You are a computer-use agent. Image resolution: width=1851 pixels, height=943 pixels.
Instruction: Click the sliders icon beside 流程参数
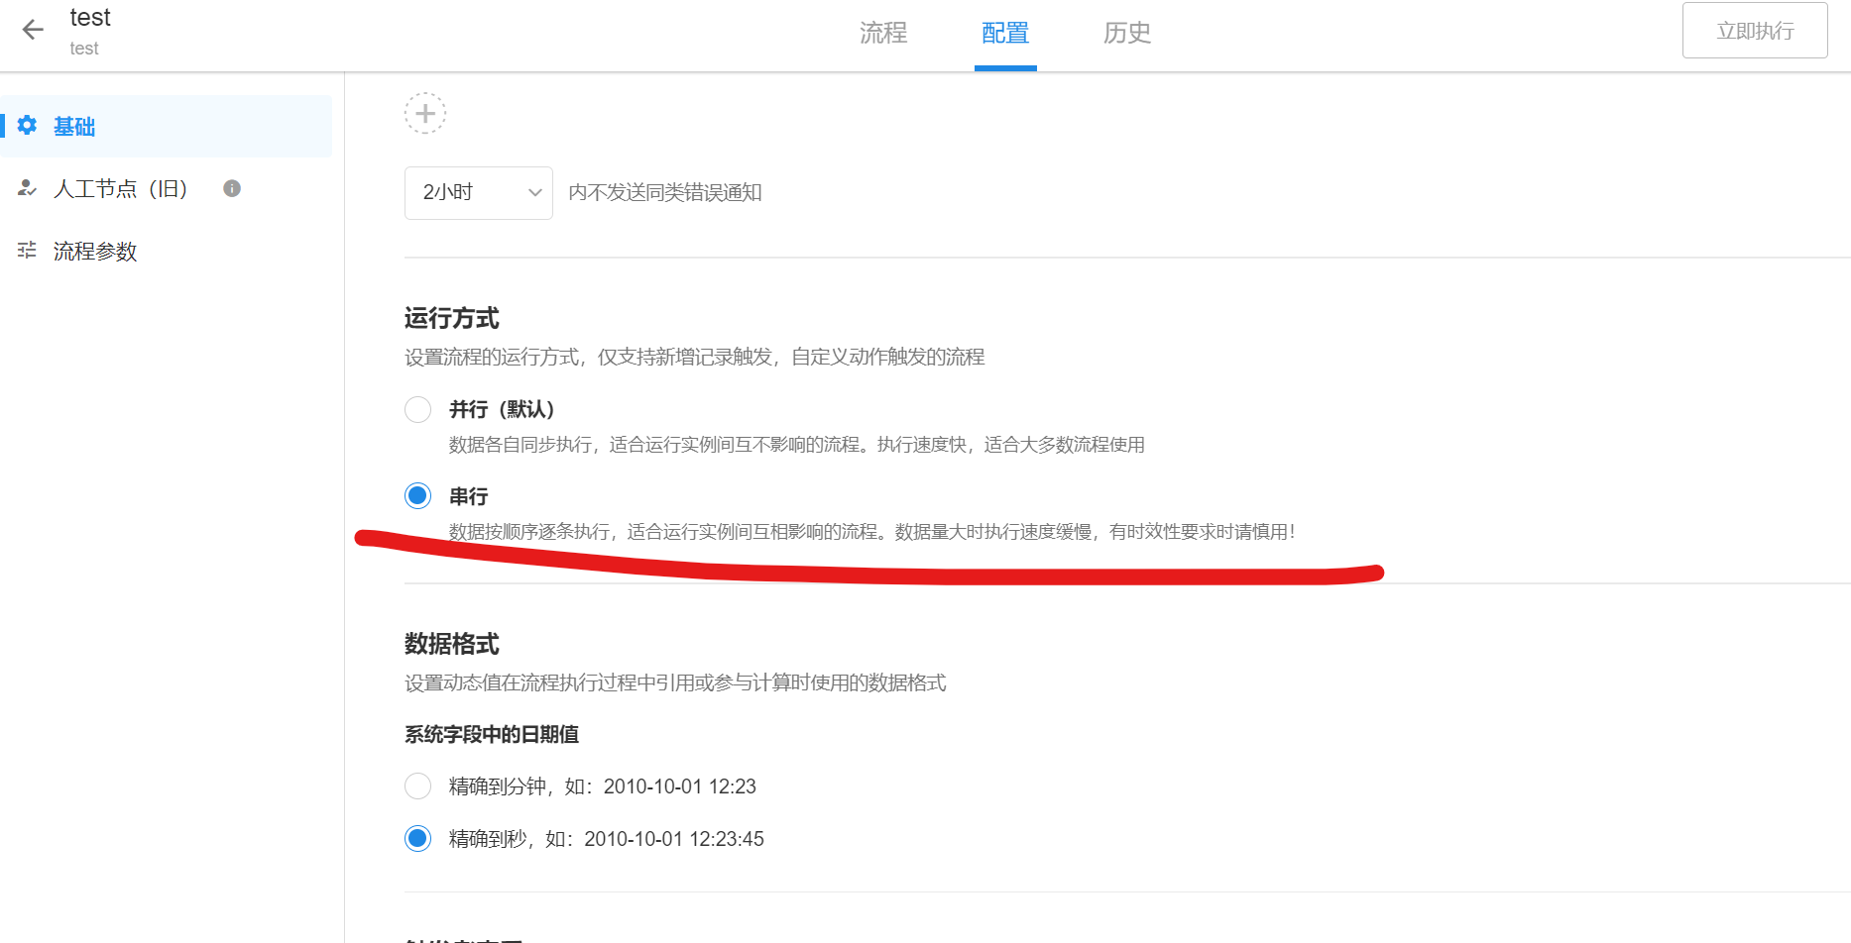(27, 251)
